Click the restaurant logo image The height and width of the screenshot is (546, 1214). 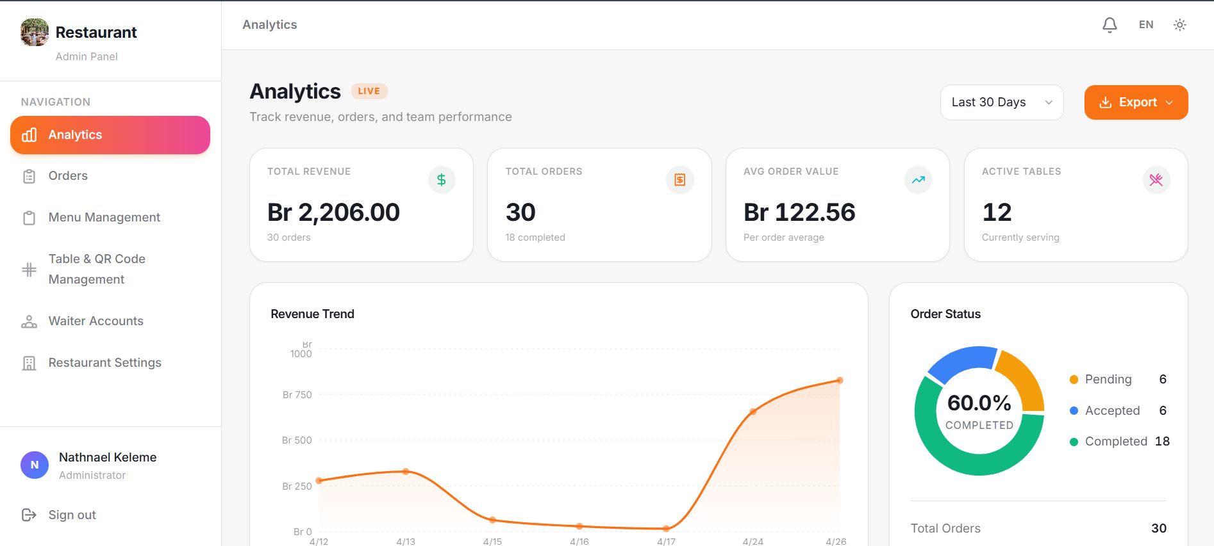click(x=35, y=32)
